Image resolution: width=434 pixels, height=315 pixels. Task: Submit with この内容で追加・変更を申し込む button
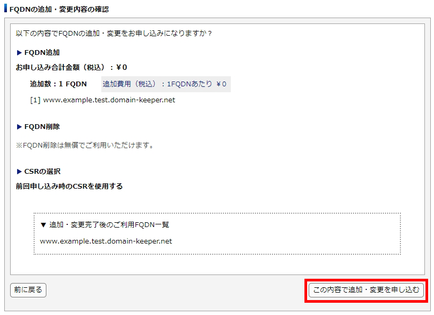(x=366, y=290)
